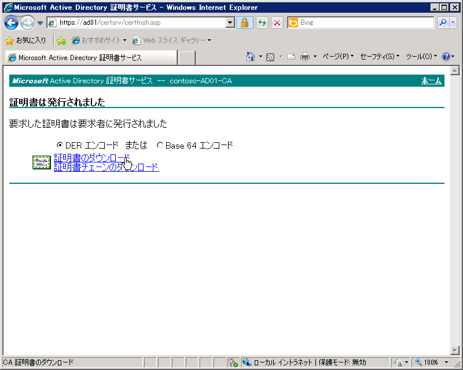Expand the address bar history dropdown
The height and width of the screenshot is (370, 463).
coord(230,23)
